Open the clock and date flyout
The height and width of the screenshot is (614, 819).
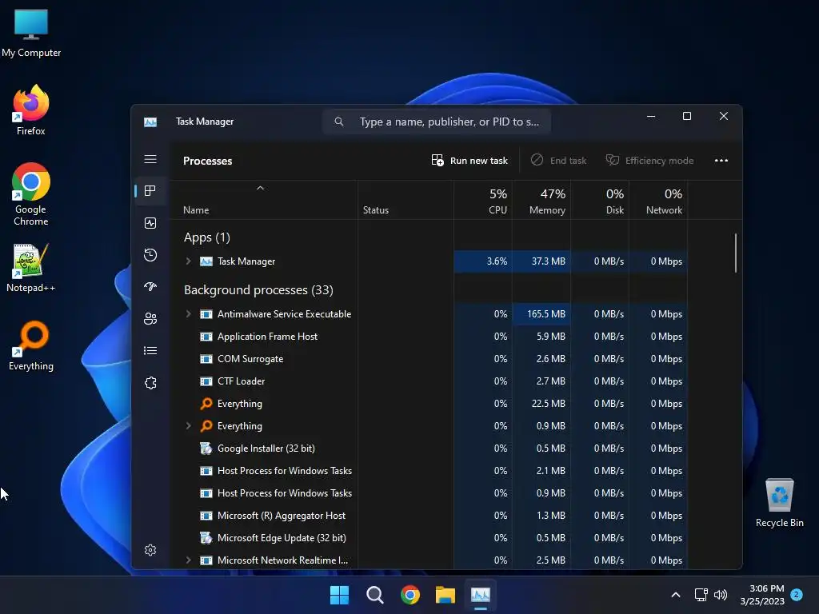click(762, 595)
